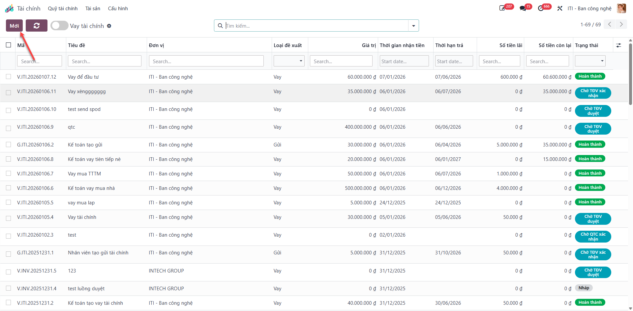The height and width of the screenshot is (311, 633).
Task: Open record V.ITI.20260106.9
Action: coord(35,127)
